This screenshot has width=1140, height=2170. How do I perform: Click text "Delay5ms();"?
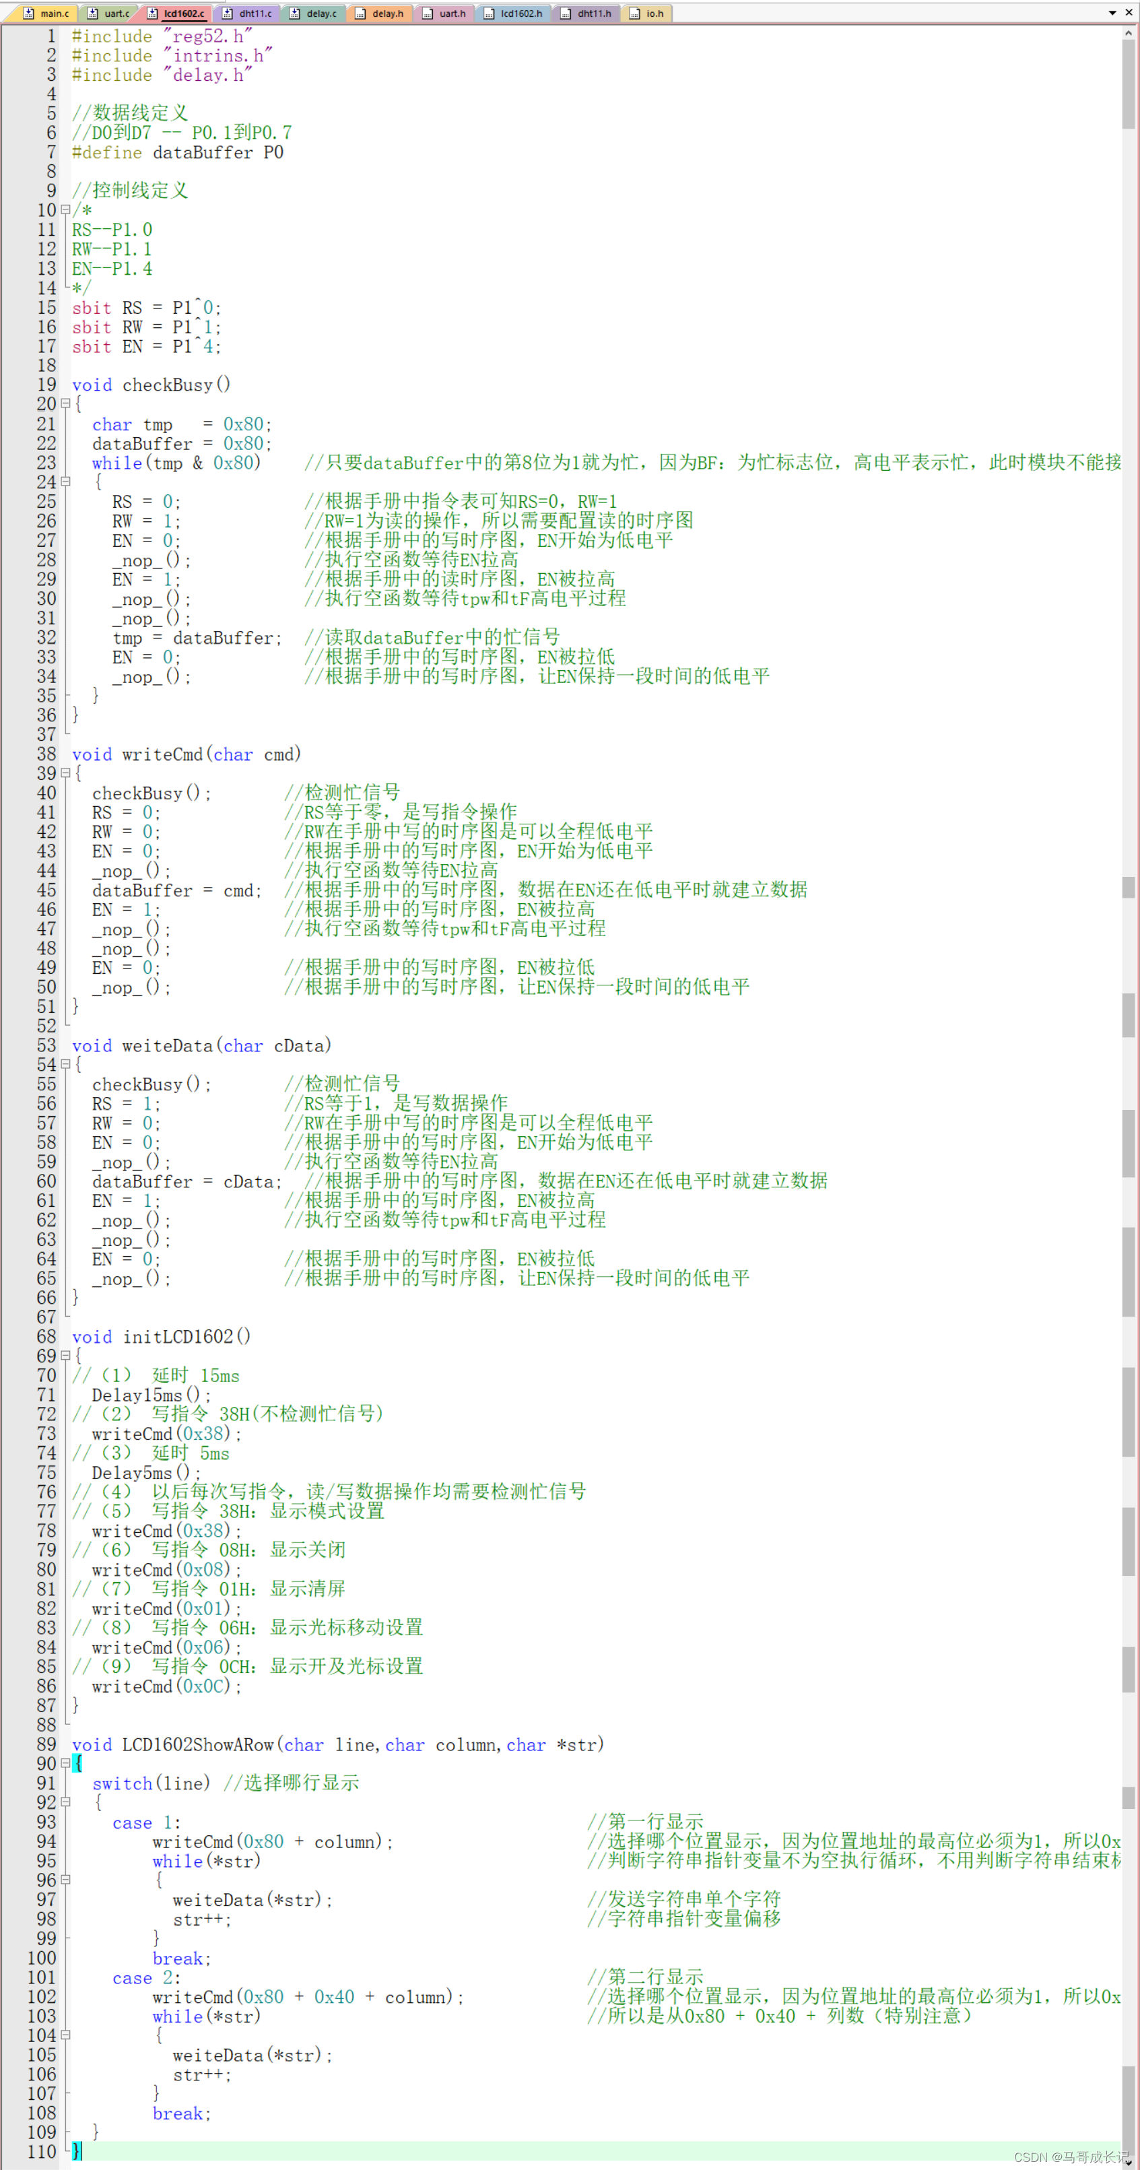click(147, 1472)
